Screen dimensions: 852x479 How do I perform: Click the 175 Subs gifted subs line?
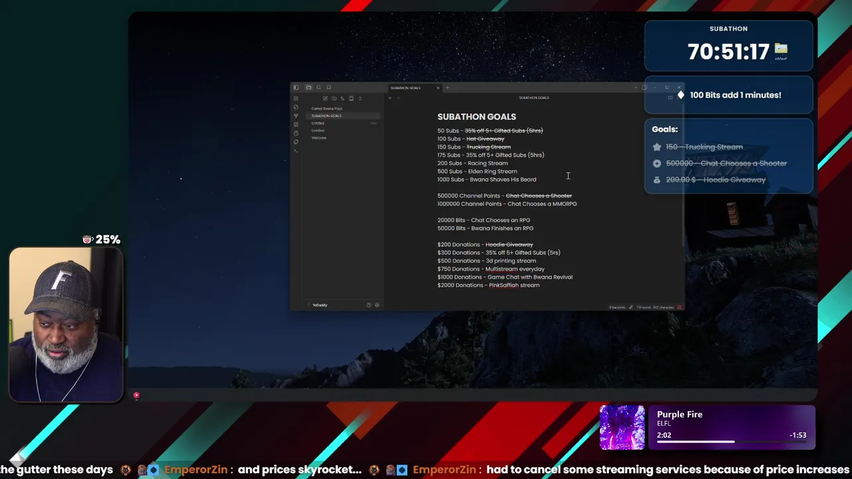pos(491,155)
